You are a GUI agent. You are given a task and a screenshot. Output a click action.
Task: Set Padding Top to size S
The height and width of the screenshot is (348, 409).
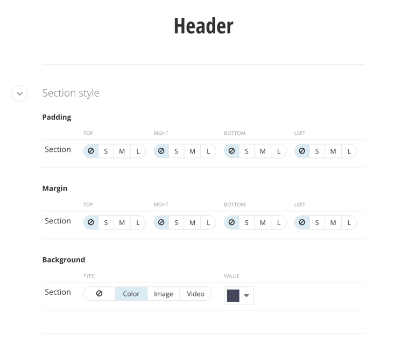coord(106,151)
